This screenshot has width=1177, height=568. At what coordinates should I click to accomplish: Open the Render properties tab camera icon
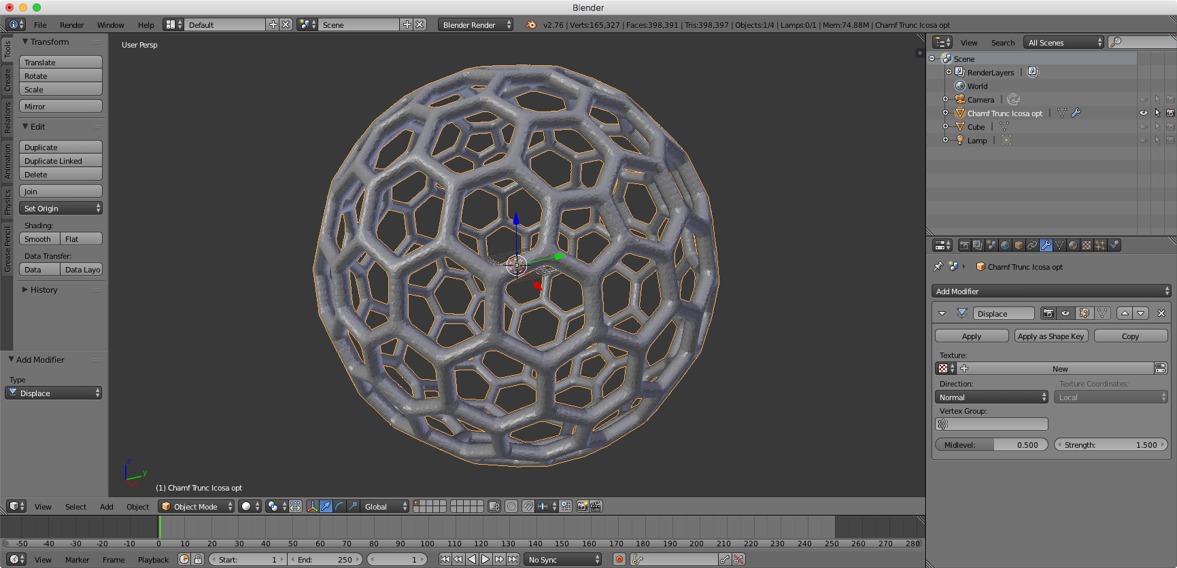[x=964, y=245]
